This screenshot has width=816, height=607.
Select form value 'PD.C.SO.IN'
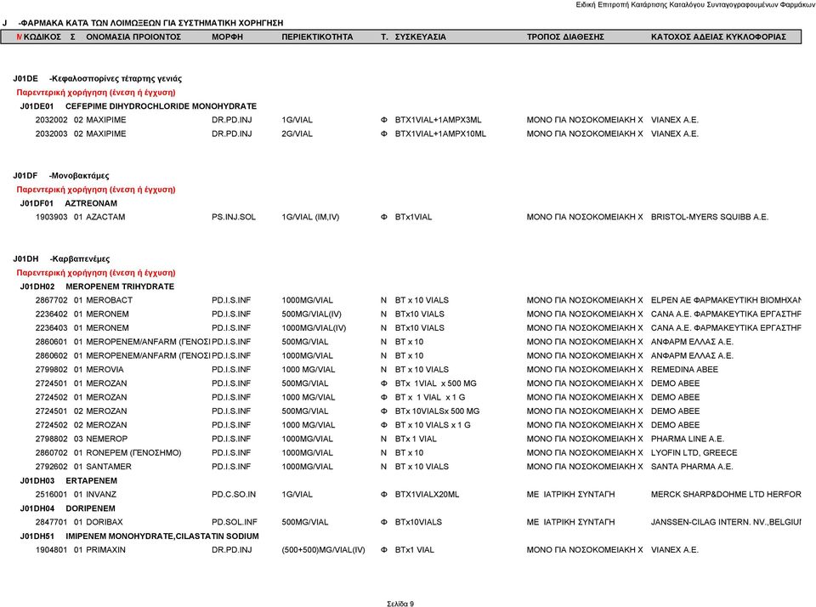pos(234,495)
